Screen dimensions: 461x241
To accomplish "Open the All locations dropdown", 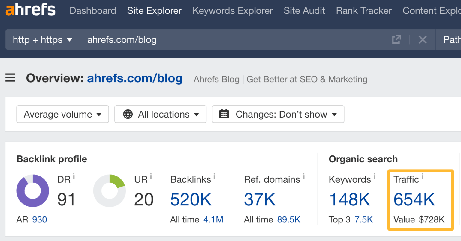I will [160, 114].
